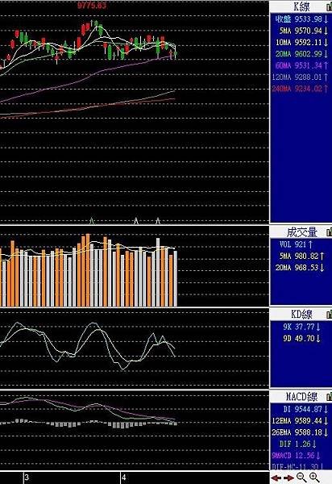332x484 pixels.
Task: Click the chart icon beside 成交量 header
Action: click(x=329, y=232)
